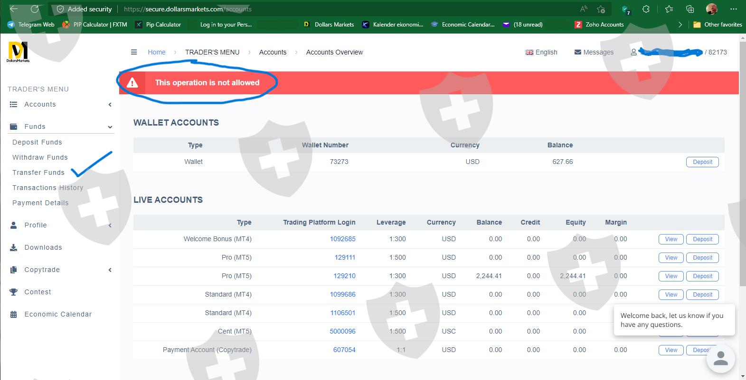Toggle the hamburger sidebar menu icon
Viewport: 746px width, 380px height.
coord(134,52)
